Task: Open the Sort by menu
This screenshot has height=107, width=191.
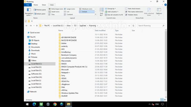Action: click(x=101, y=12)
